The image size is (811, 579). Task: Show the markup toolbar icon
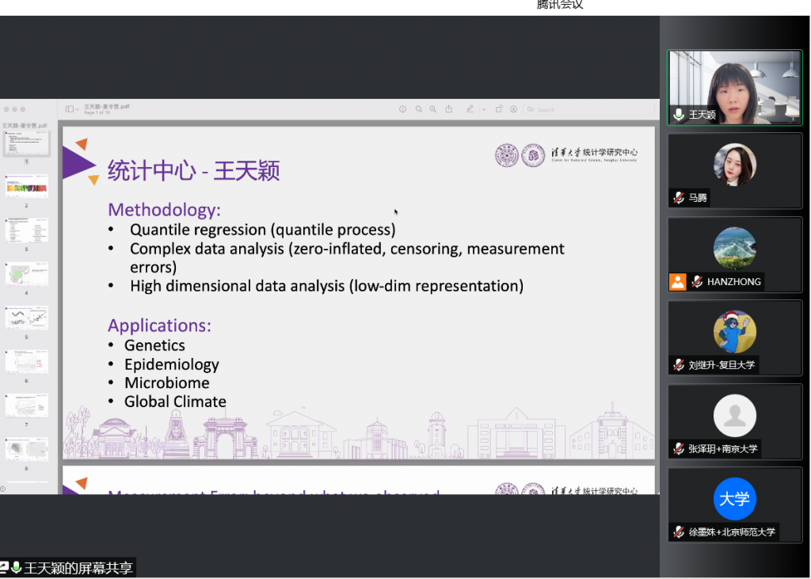click(513, 109)
